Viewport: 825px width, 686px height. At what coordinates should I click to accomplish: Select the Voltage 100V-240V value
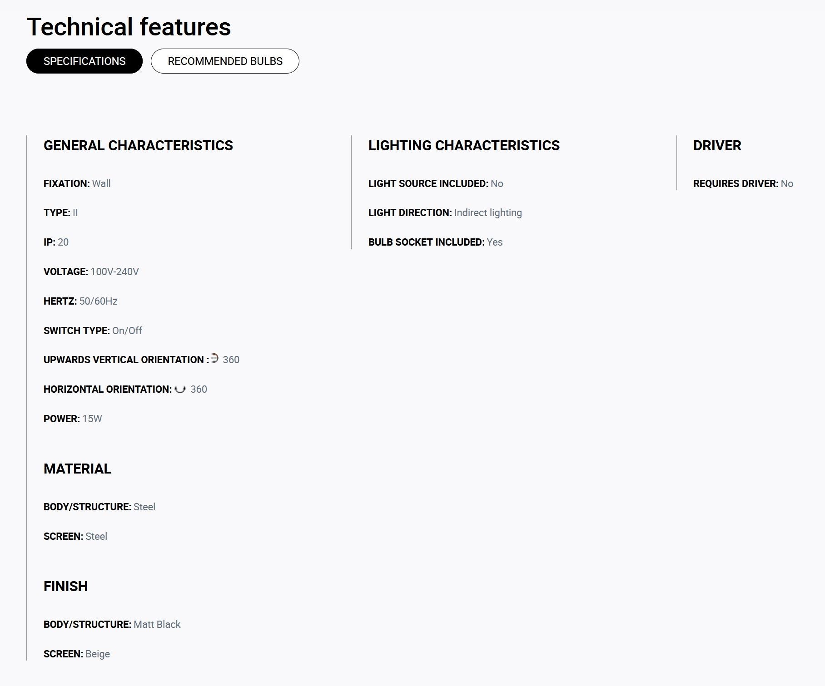click(x=114, y=272)
